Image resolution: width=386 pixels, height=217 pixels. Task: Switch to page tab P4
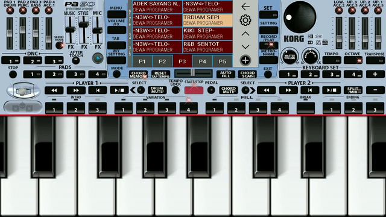click(203, 61)
